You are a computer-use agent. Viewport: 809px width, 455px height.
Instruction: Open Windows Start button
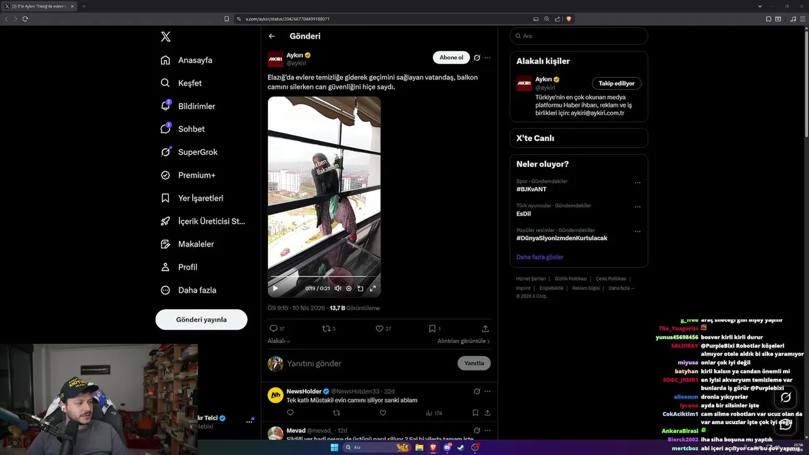point(334,447)
